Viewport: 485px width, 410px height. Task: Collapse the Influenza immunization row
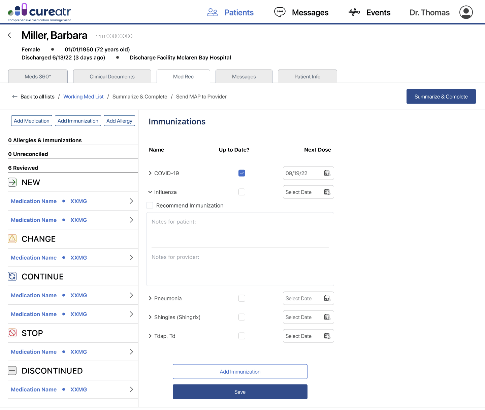point(150,192)
